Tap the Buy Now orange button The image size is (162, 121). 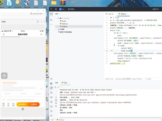34,104
